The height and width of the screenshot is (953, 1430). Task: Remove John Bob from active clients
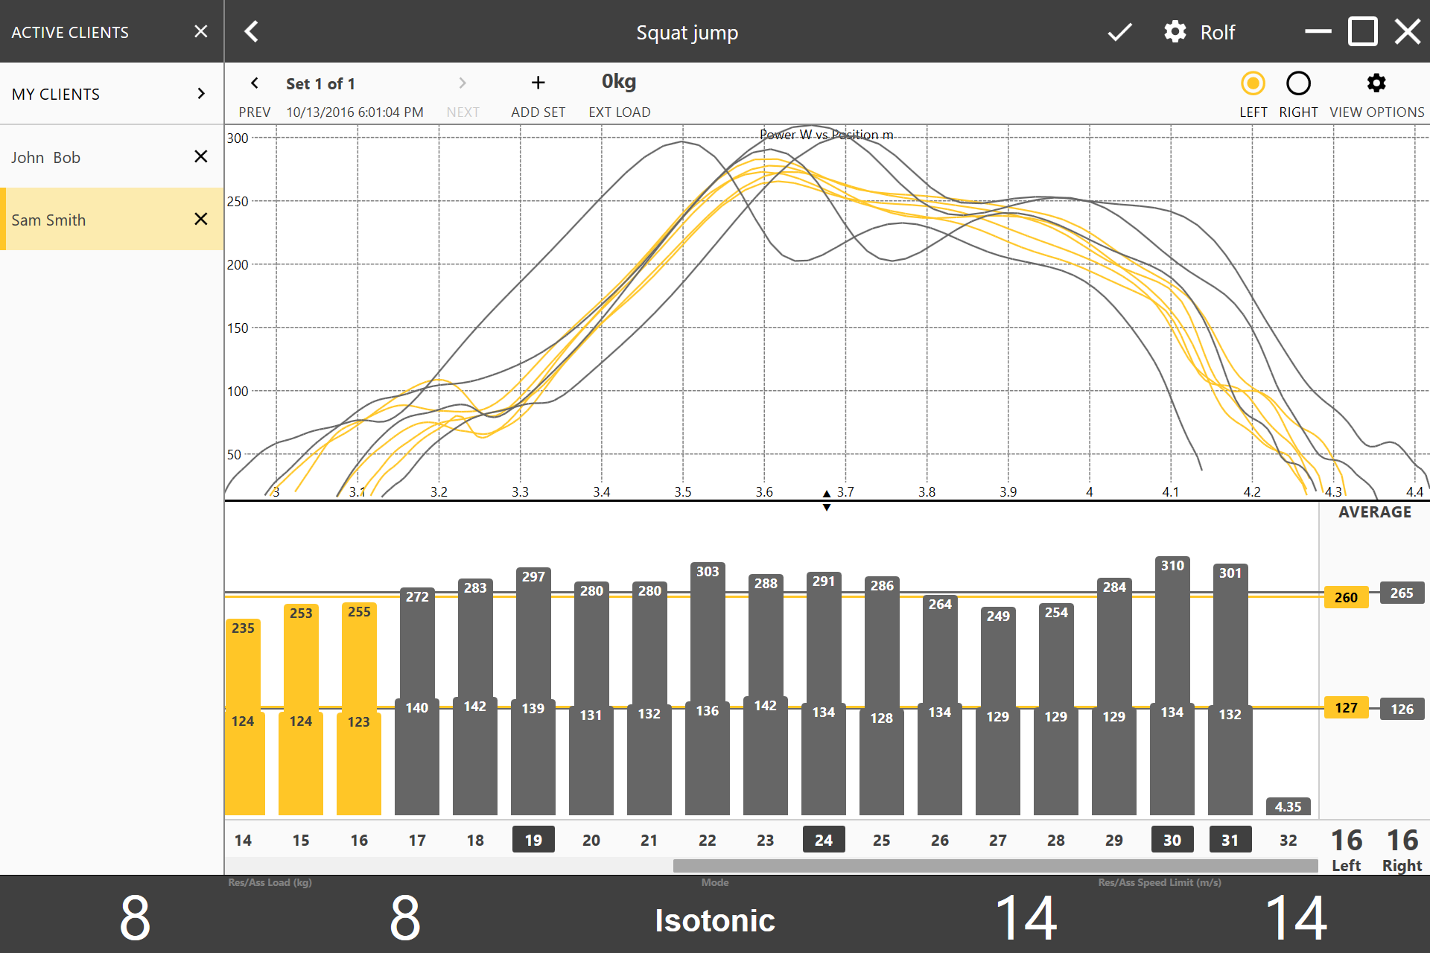point(200,156)
